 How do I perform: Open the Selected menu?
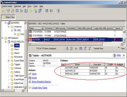click(x=17, y=6)
